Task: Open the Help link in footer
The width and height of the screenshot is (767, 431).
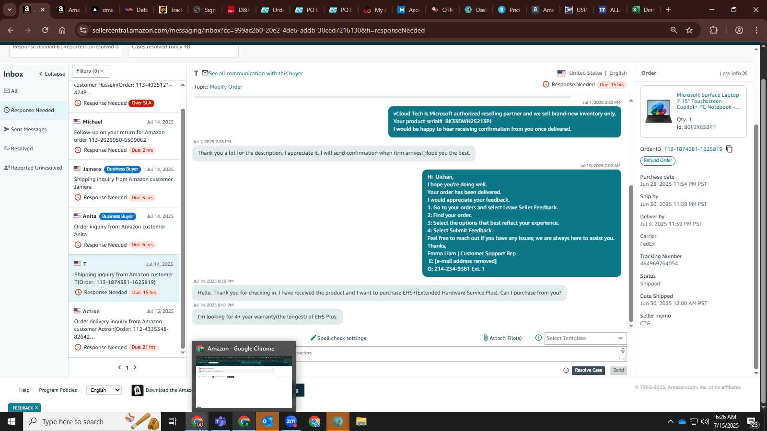Action: [24, 390]
